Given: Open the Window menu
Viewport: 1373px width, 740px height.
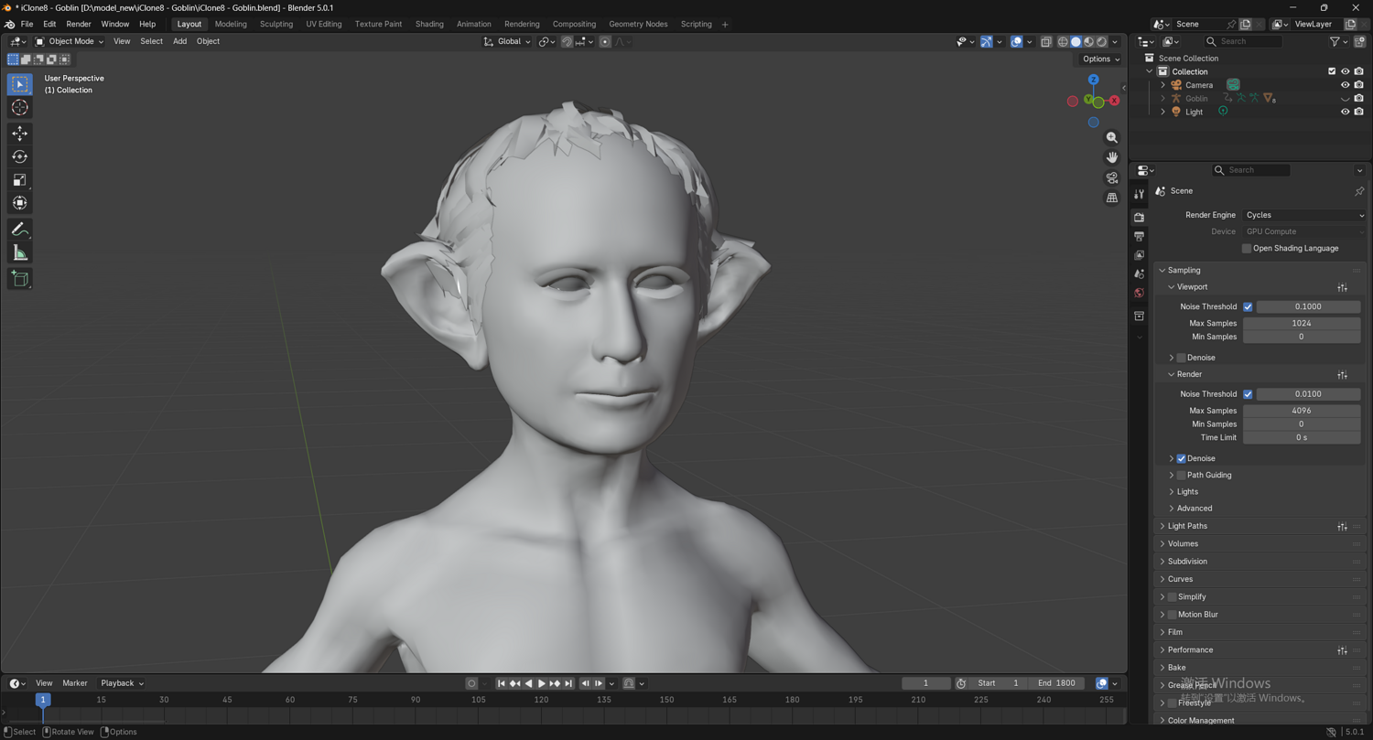Looking at the screenshot, I should tap(114, 24).
